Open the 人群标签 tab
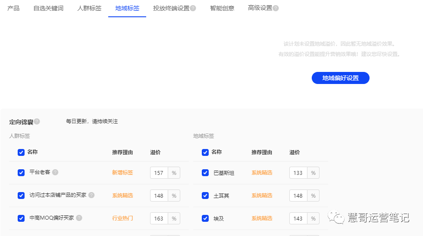 pyautogui.click(x=89, y=8)
